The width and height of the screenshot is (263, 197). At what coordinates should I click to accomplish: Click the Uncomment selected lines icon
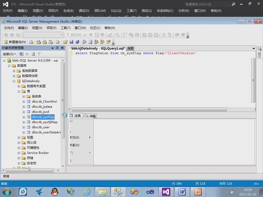(170, 35)
